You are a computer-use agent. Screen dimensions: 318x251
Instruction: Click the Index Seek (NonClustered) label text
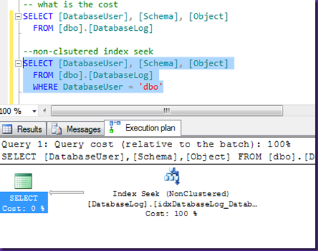(171, 193)
